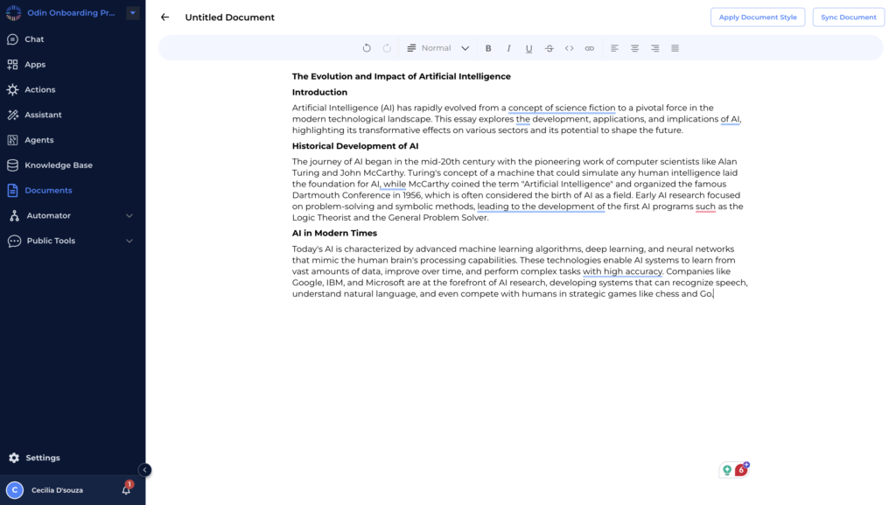The image size is (896, 505).
Task: Insert a code snippet using the <> icon
Action: (569, 48)
